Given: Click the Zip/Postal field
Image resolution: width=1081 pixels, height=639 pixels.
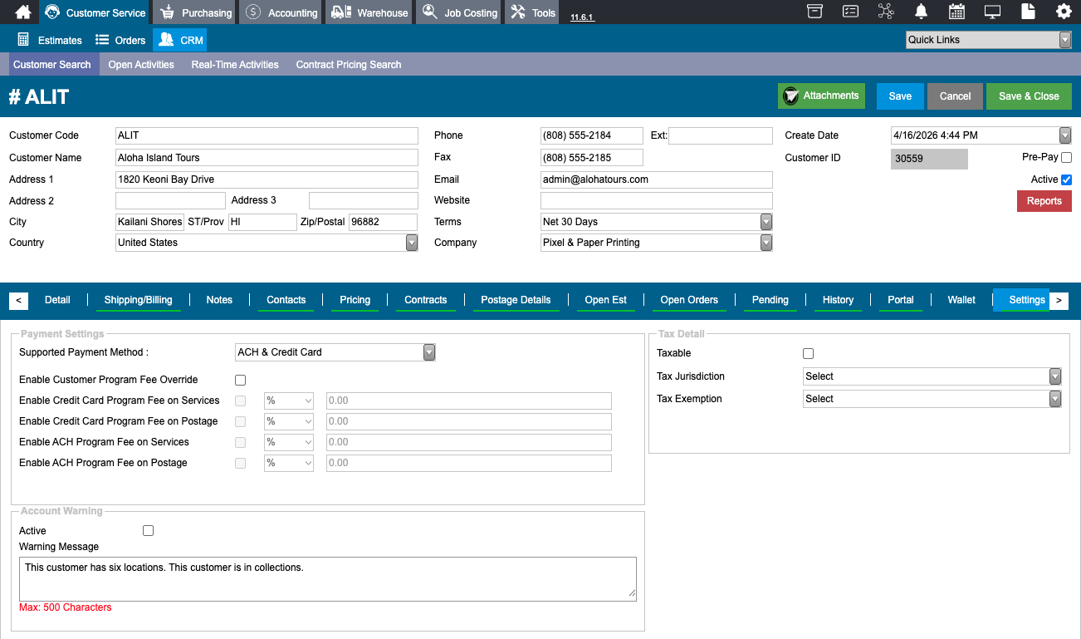Looking at the screenshot, I should tap(383, 222).
